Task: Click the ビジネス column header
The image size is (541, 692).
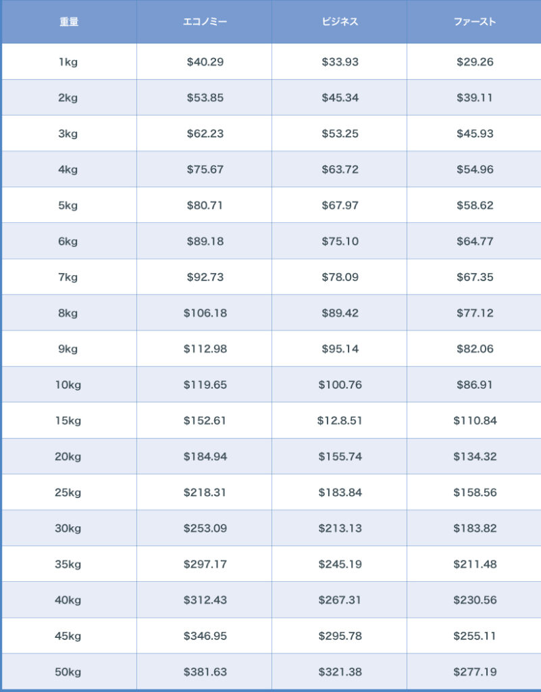Action: 340,22
